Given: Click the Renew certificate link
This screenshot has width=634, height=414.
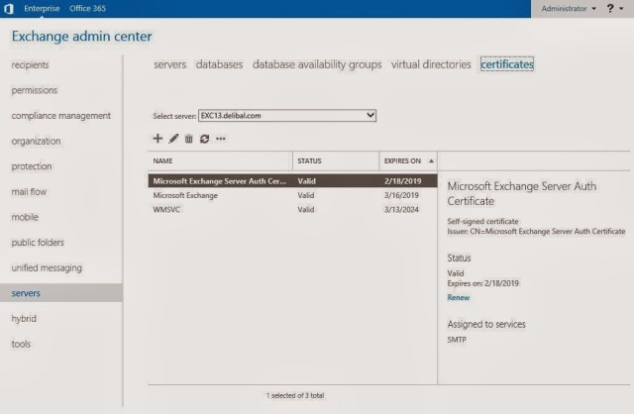Looking at the screenshot, I should pyautogui.click(x=459, y=297).
